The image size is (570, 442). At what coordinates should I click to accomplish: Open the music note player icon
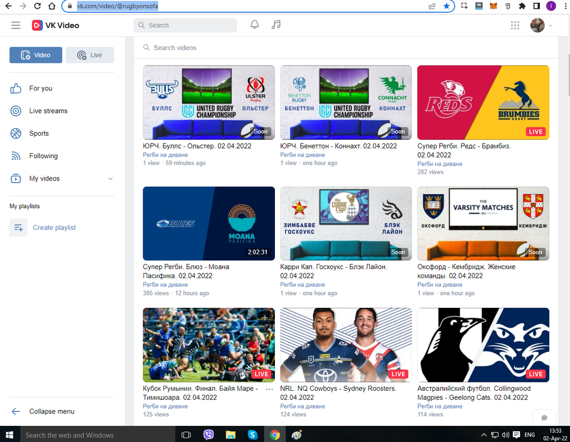click(276, 24)
